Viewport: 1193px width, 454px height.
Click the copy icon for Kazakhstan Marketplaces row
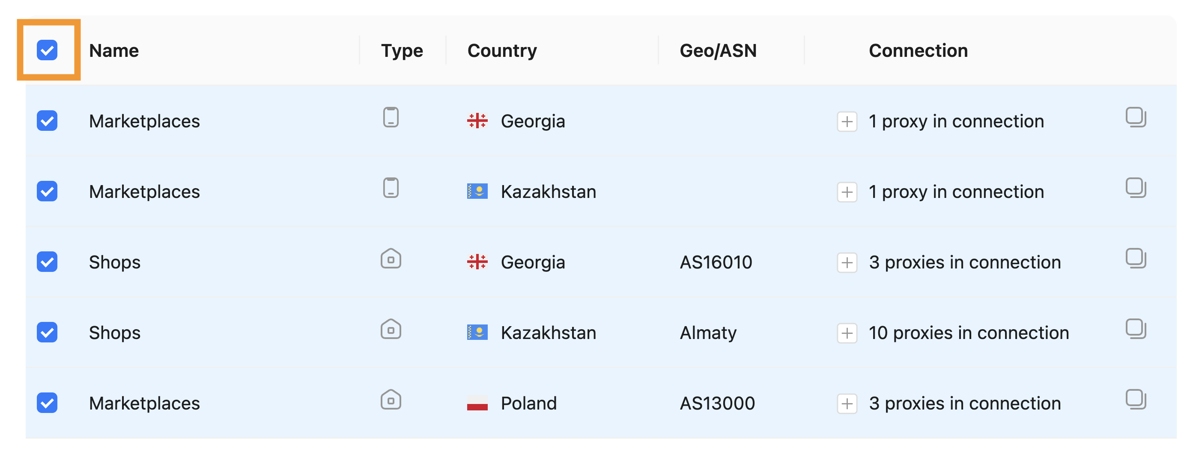[x=1136, y=188]
